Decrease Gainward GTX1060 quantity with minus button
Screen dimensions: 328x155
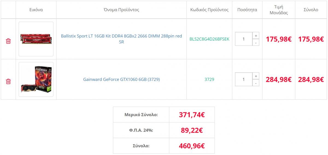[256, 83]
